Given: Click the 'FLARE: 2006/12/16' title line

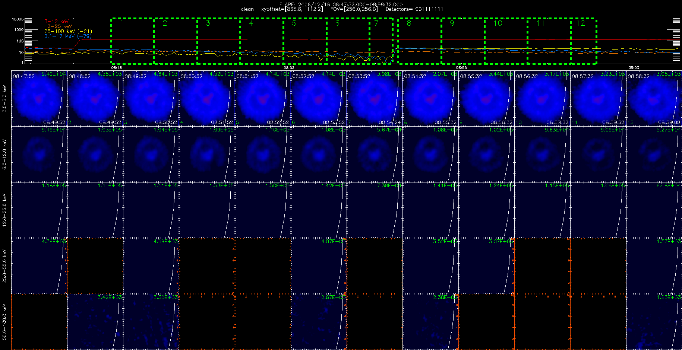Looking at the screenshot, I should pyautogui.click(x=341, y=4).
